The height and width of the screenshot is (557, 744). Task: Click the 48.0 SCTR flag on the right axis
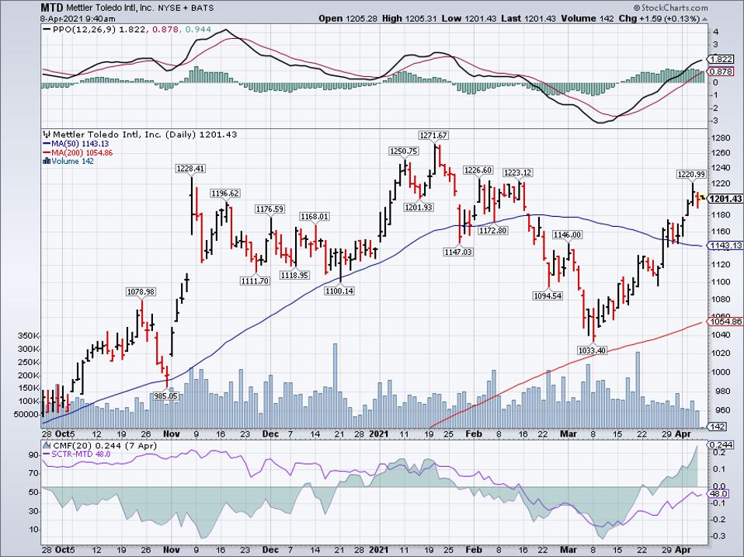click(x=718, y=494)
